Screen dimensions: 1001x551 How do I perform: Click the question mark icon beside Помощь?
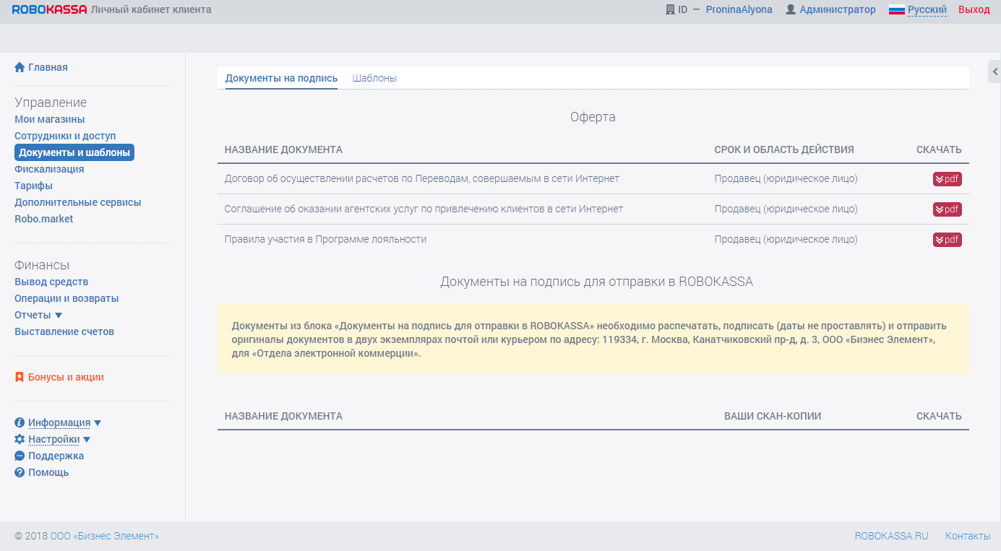tap(20, 472)
